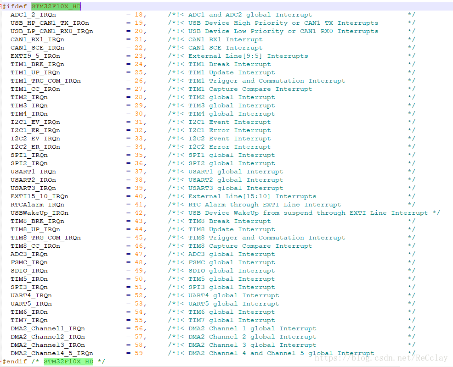Image resolution: width=453 pixels, height=367 pixels.
Task: Click comment "External Line[15:10] Interrupts"
Action: coord(252,196)
